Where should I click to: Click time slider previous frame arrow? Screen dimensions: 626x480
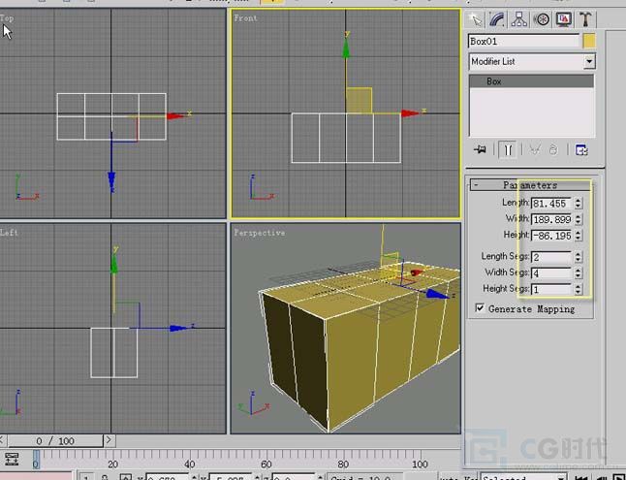[2, 440]
